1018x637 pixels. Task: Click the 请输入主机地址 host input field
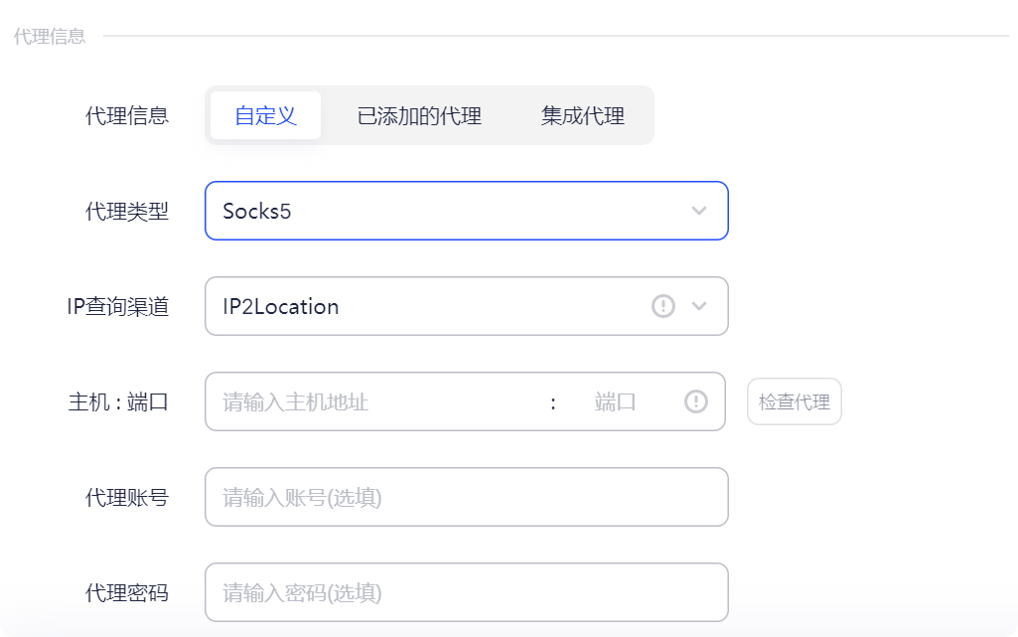click(x=367, y=401)
